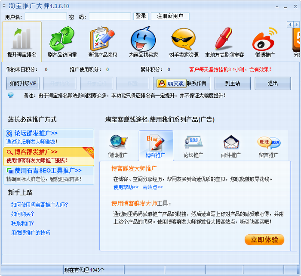Click the title bar up-arrow collapse icon
The image size is (301, 276).
[x=277, y=6]
